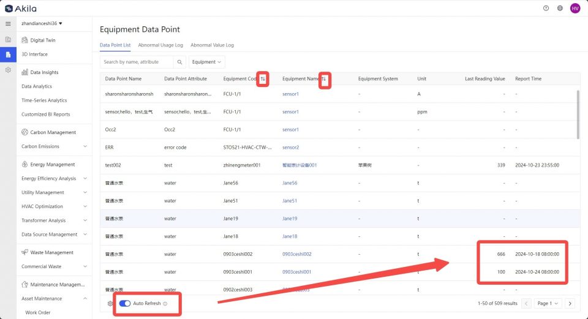
Task: Turn off the Auto Refresh switch
Action: 125,303
